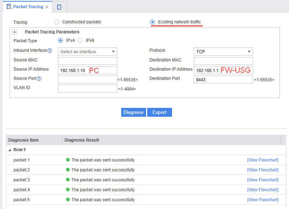Choose IPv4 packet type
The width and height of the screenshot is (289, 209).
tap(60, 40)
